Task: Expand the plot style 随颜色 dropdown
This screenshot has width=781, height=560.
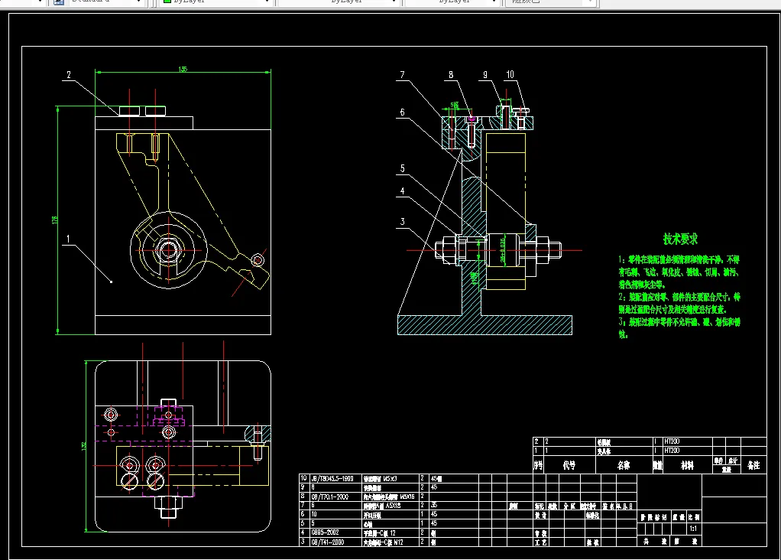Action: [591, 2]
